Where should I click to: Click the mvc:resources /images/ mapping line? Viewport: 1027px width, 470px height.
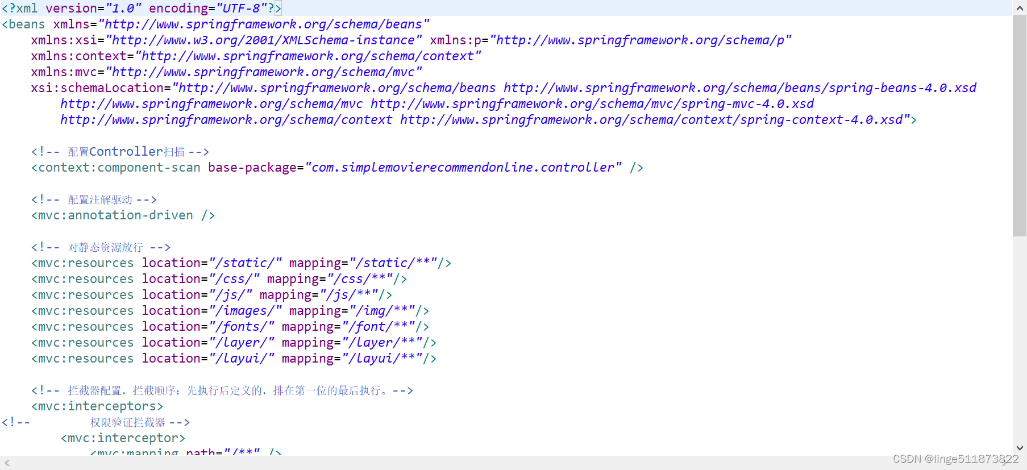pos(230,311)
